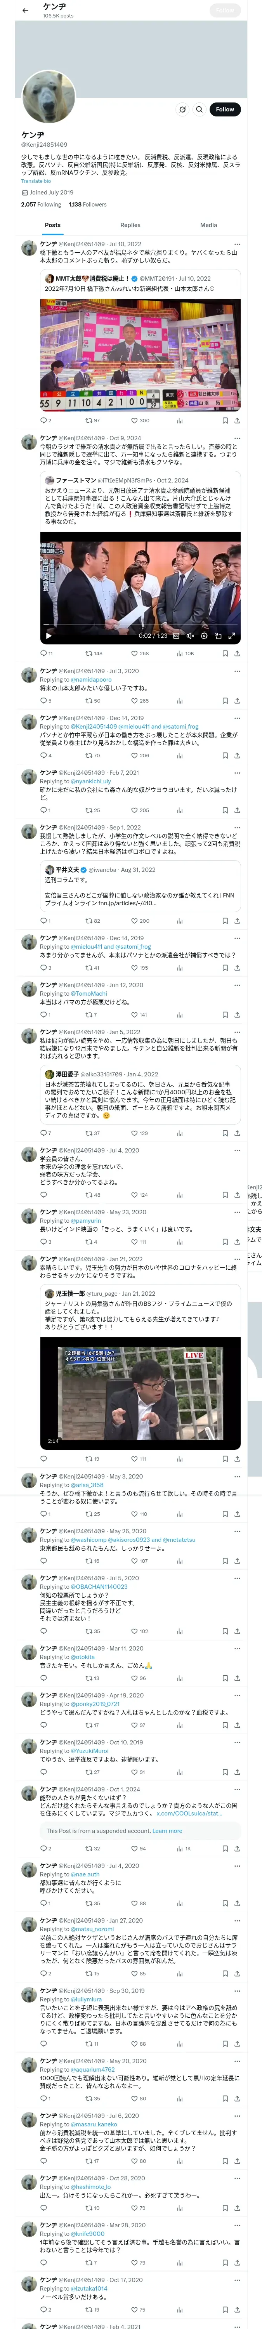Reply to the Jul 10, 2022 post
Screen dimensions: 262x2329
click(x=42, y=420)
